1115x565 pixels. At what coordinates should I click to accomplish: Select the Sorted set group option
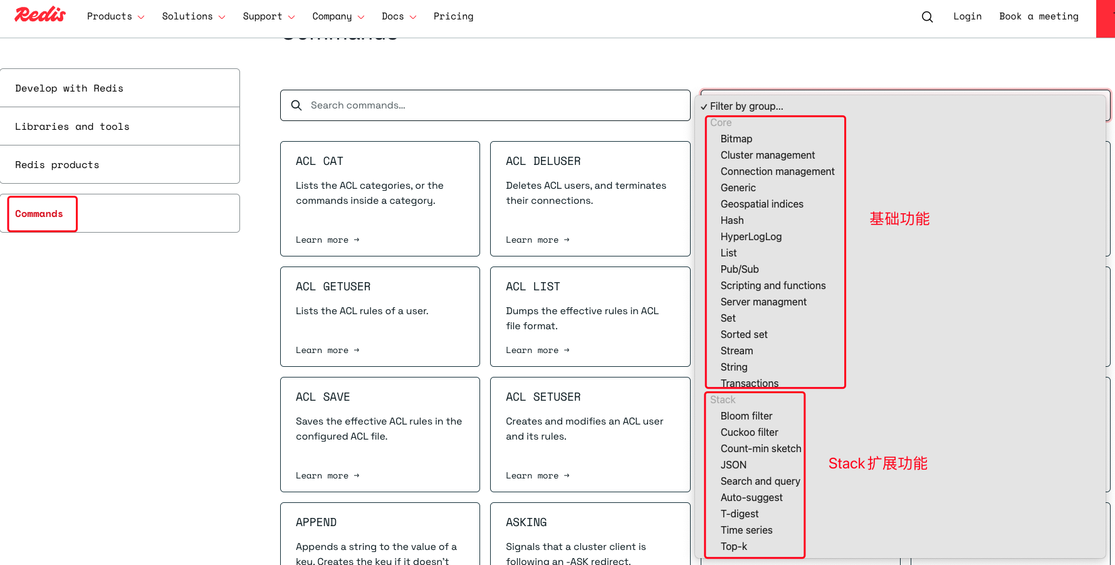tap(744, 334)
